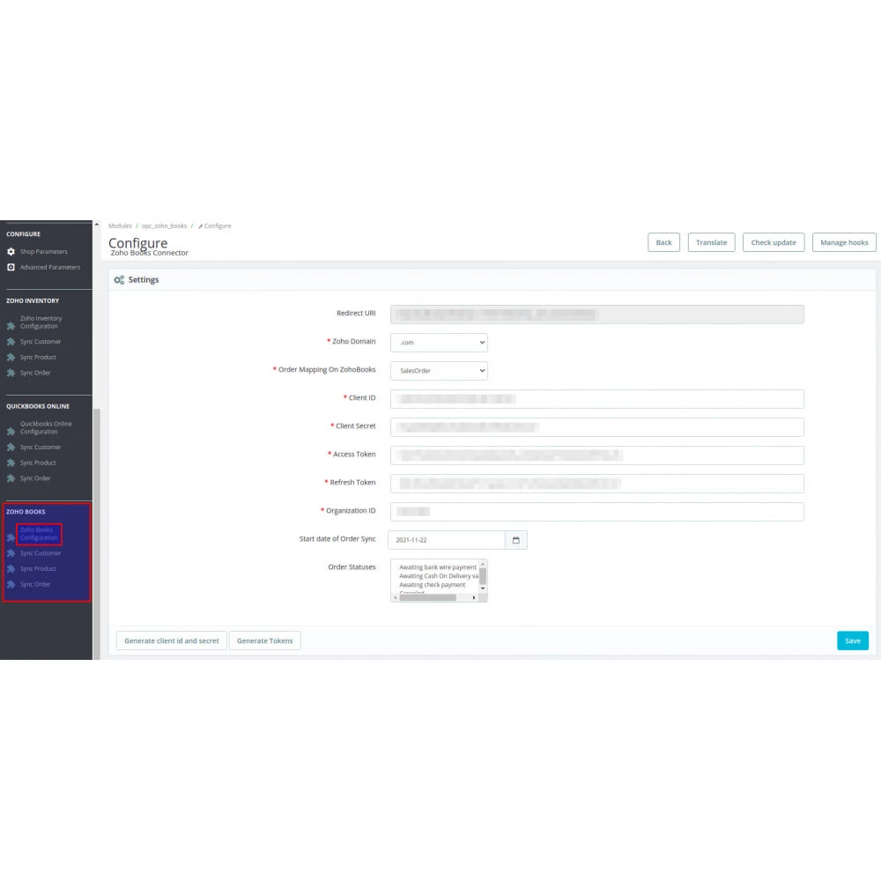The height and width of the screenshot is (881, 881).
Task: Open Advanced Parameters icon in sidebar
Action: pos(11,268)
